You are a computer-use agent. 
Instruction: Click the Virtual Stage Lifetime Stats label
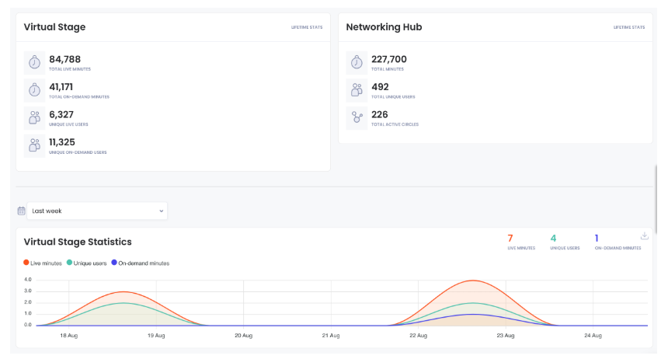pyautogui.click(x=307, y=27)
